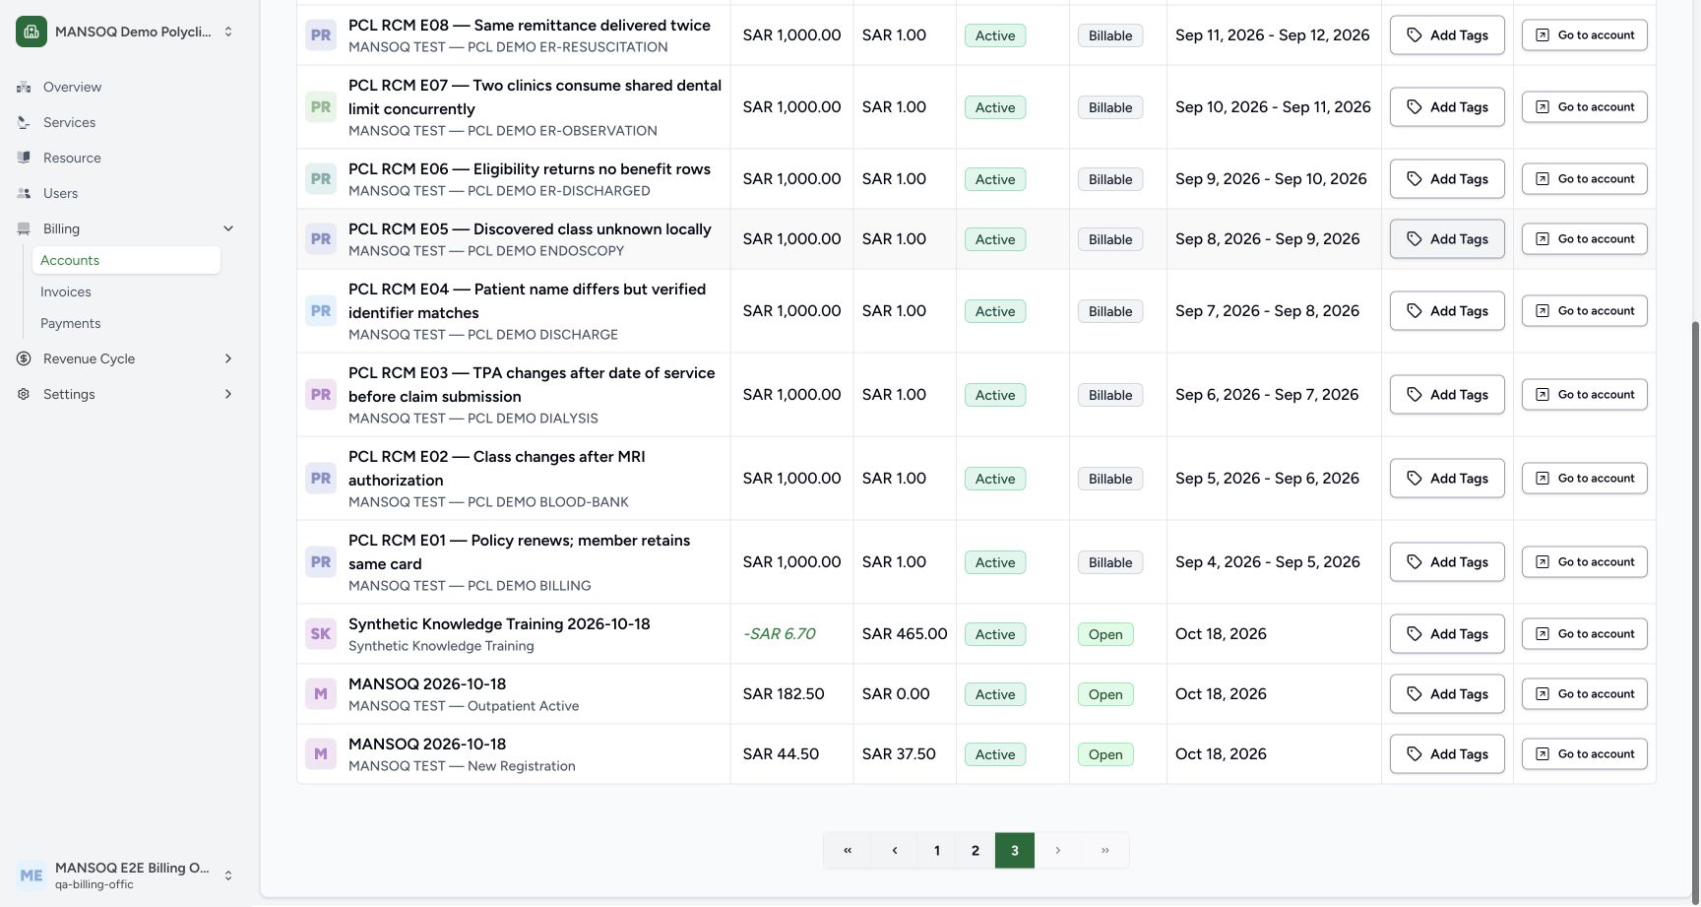Add Tags to PCL RCM E08 account
The height and width of the screenshot is (907, 1701).
[x=1447, y=35]
